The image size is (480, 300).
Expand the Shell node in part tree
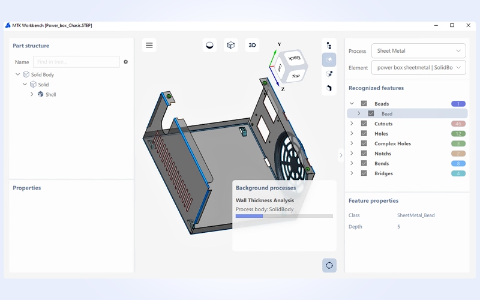(32, 94)
